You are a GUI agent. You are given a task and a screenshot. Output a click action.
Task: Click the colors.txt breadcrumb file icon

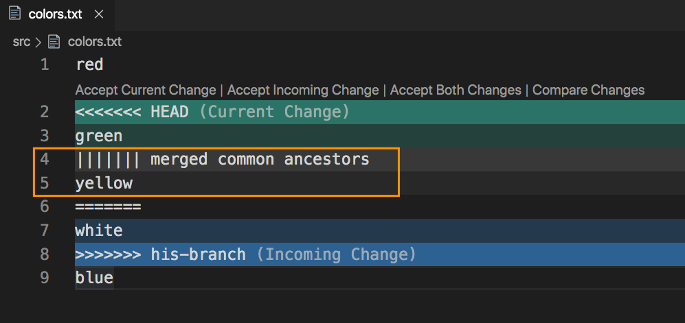click(54, 42)
